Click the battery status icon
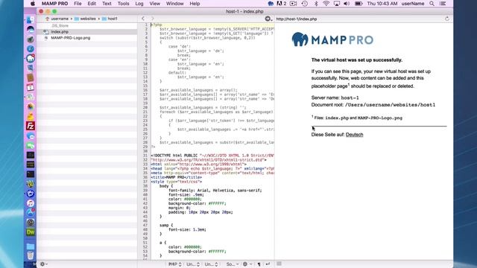The width and height of the screenshot is (477, 268). (x=358, y=4)
